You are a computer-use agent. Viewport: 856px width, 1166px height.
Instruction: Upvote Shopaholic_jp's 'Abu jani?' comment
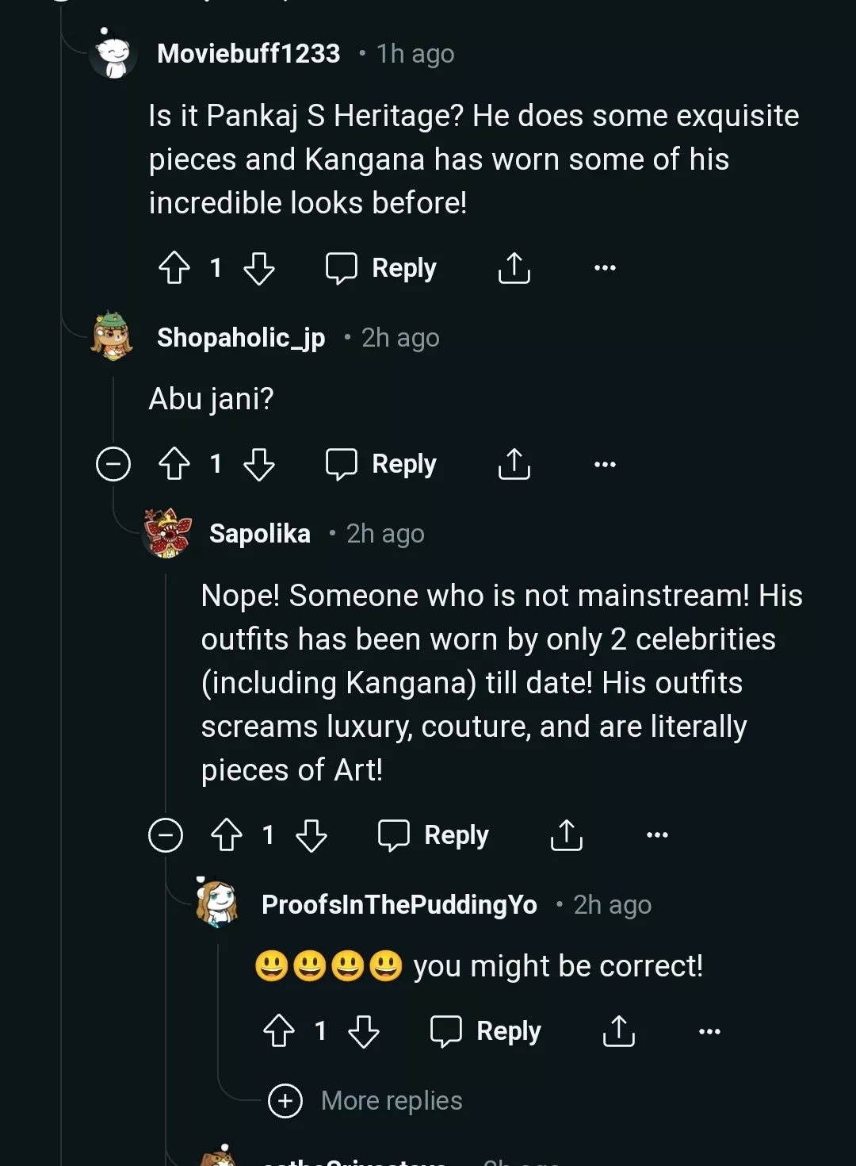click(x=174, y=464)
